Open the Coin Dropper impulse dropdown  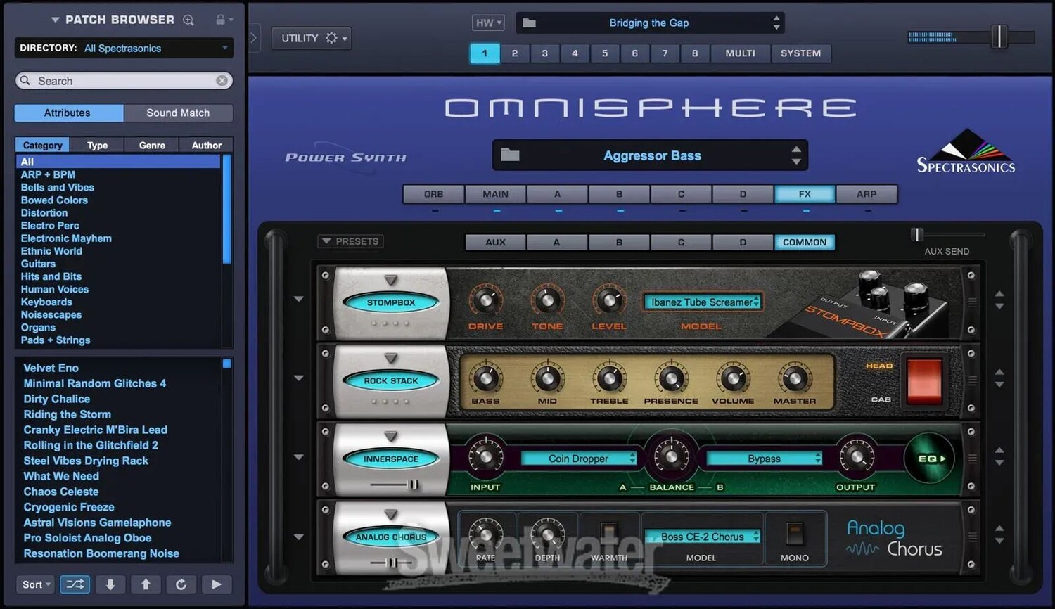(578, 459)
